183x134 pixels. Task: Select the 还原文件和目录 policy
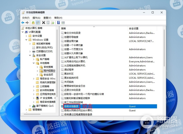(72, 90)
